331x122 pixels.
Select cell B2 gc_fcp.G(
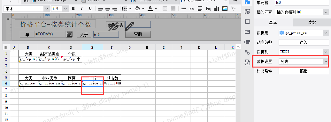(x=28, y=59)
